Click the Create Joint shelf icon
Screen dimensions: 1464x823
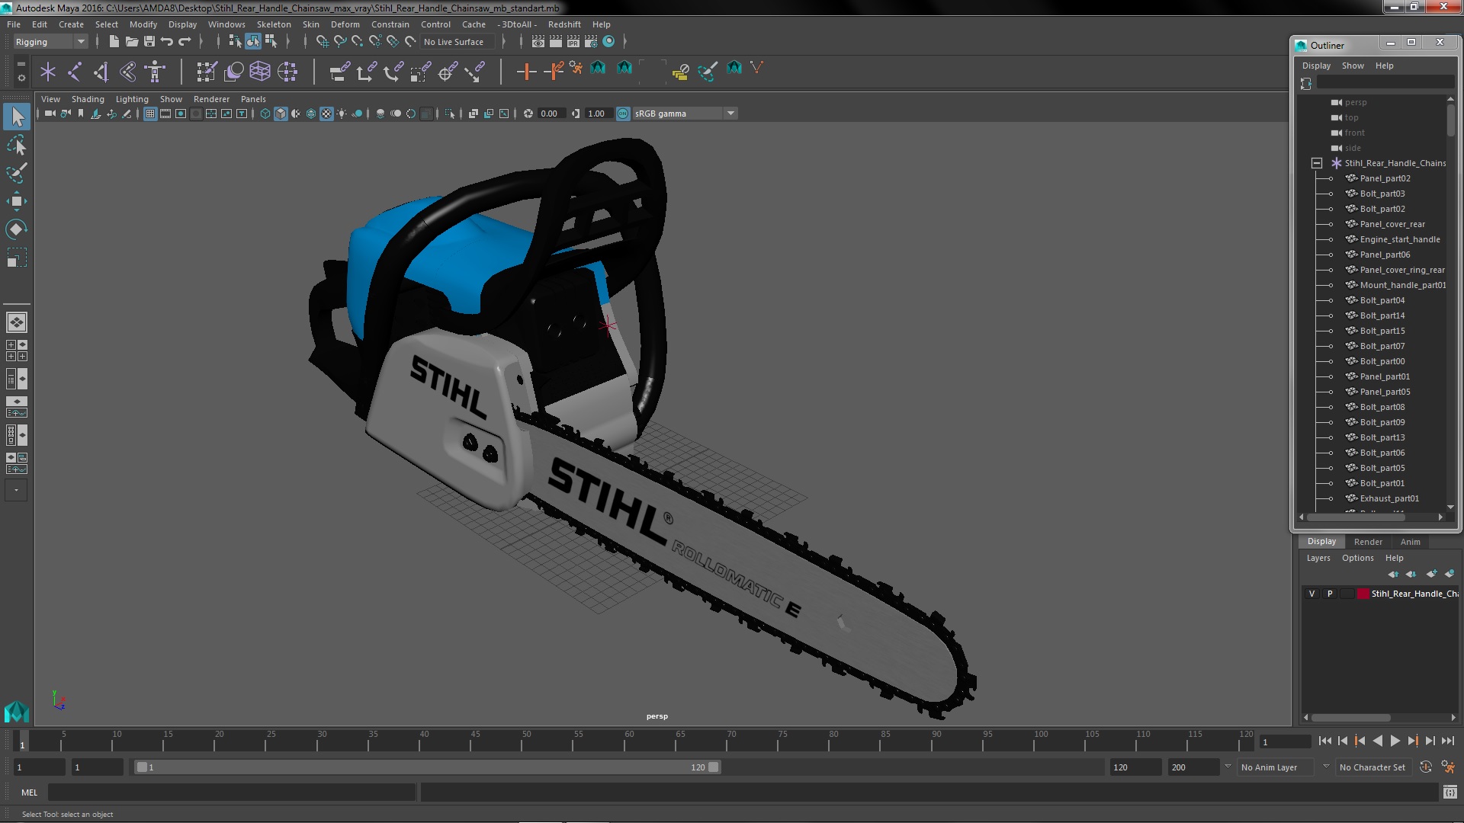(75, 72)
